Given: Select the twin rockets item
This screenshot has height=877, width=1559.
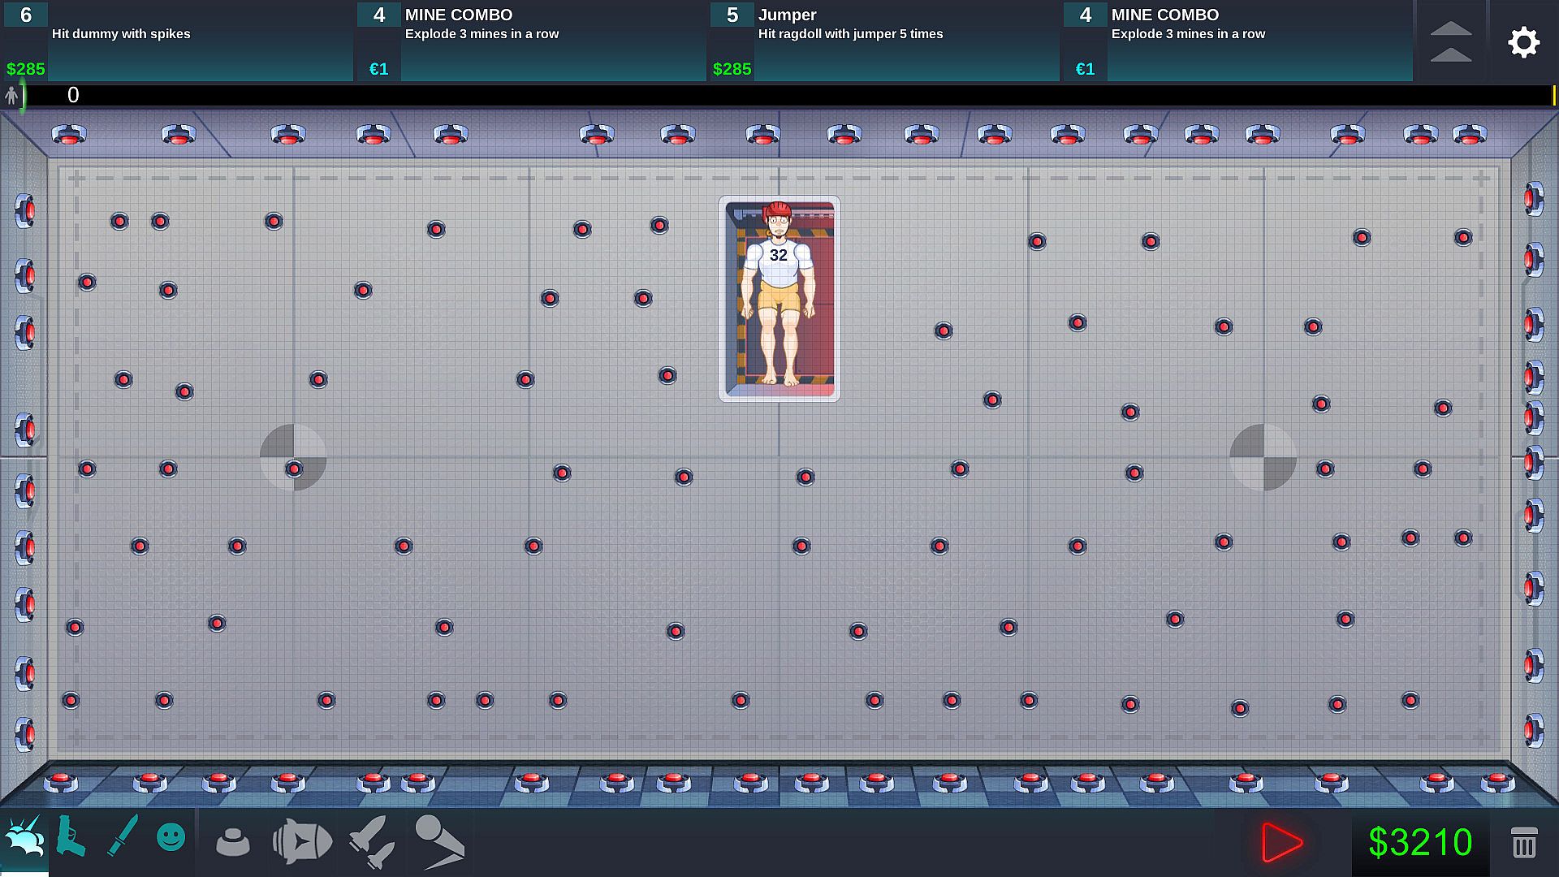Looking at the screenshot, I should pos(372,841).
